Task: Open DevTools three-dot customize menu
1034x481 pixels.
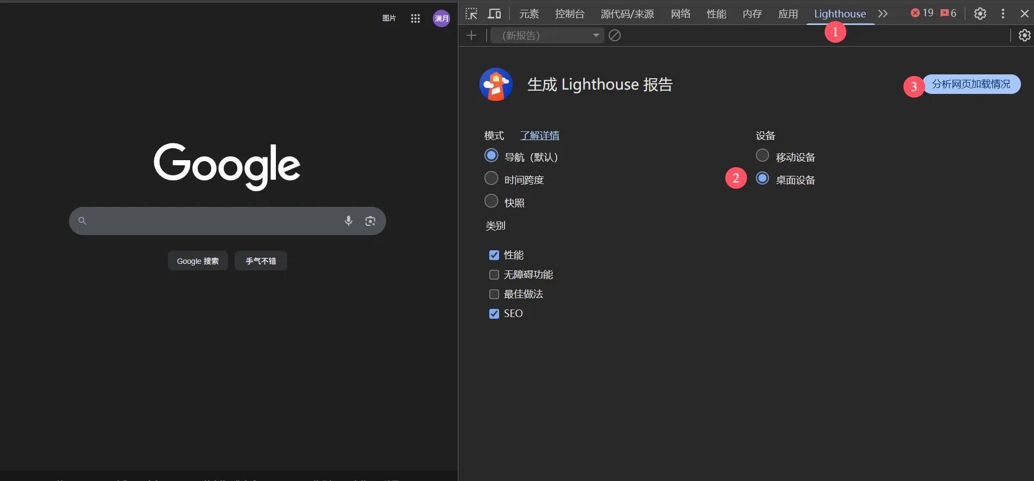Action: point(1003,14)
